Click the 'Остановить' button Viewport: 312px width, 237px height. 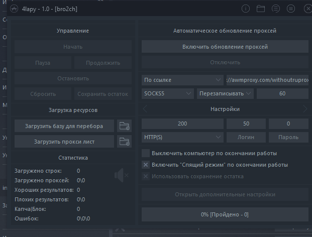tap(73, 78)
